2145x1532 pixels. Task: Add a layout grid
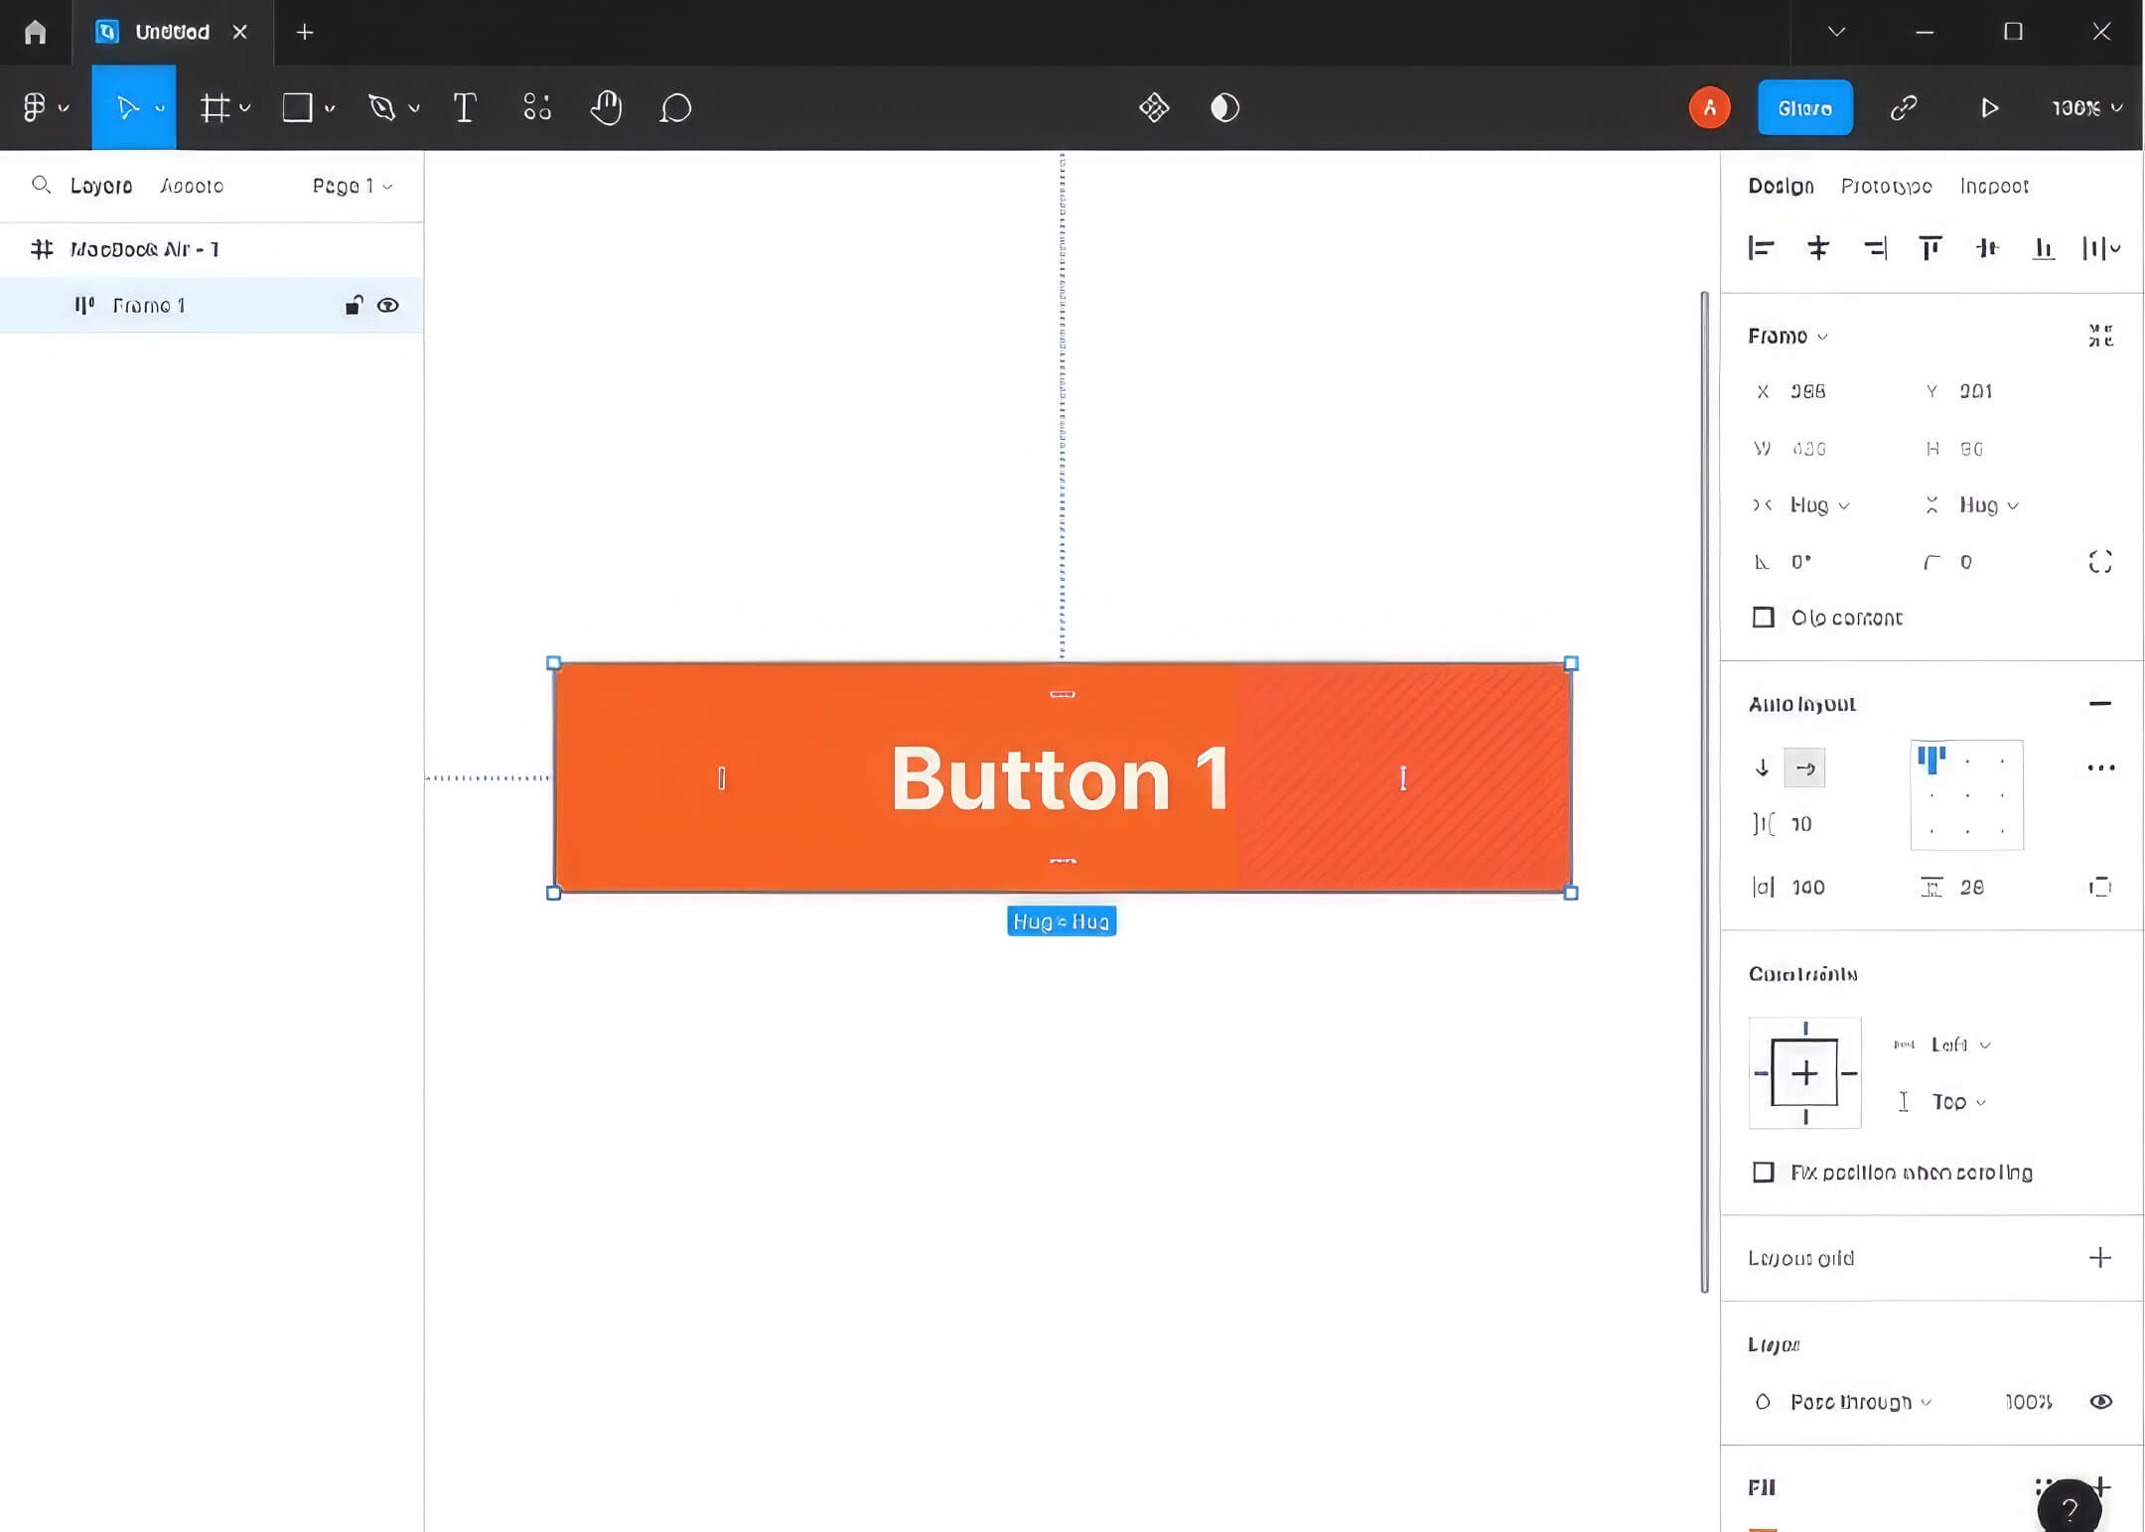pos(2099,1258)
